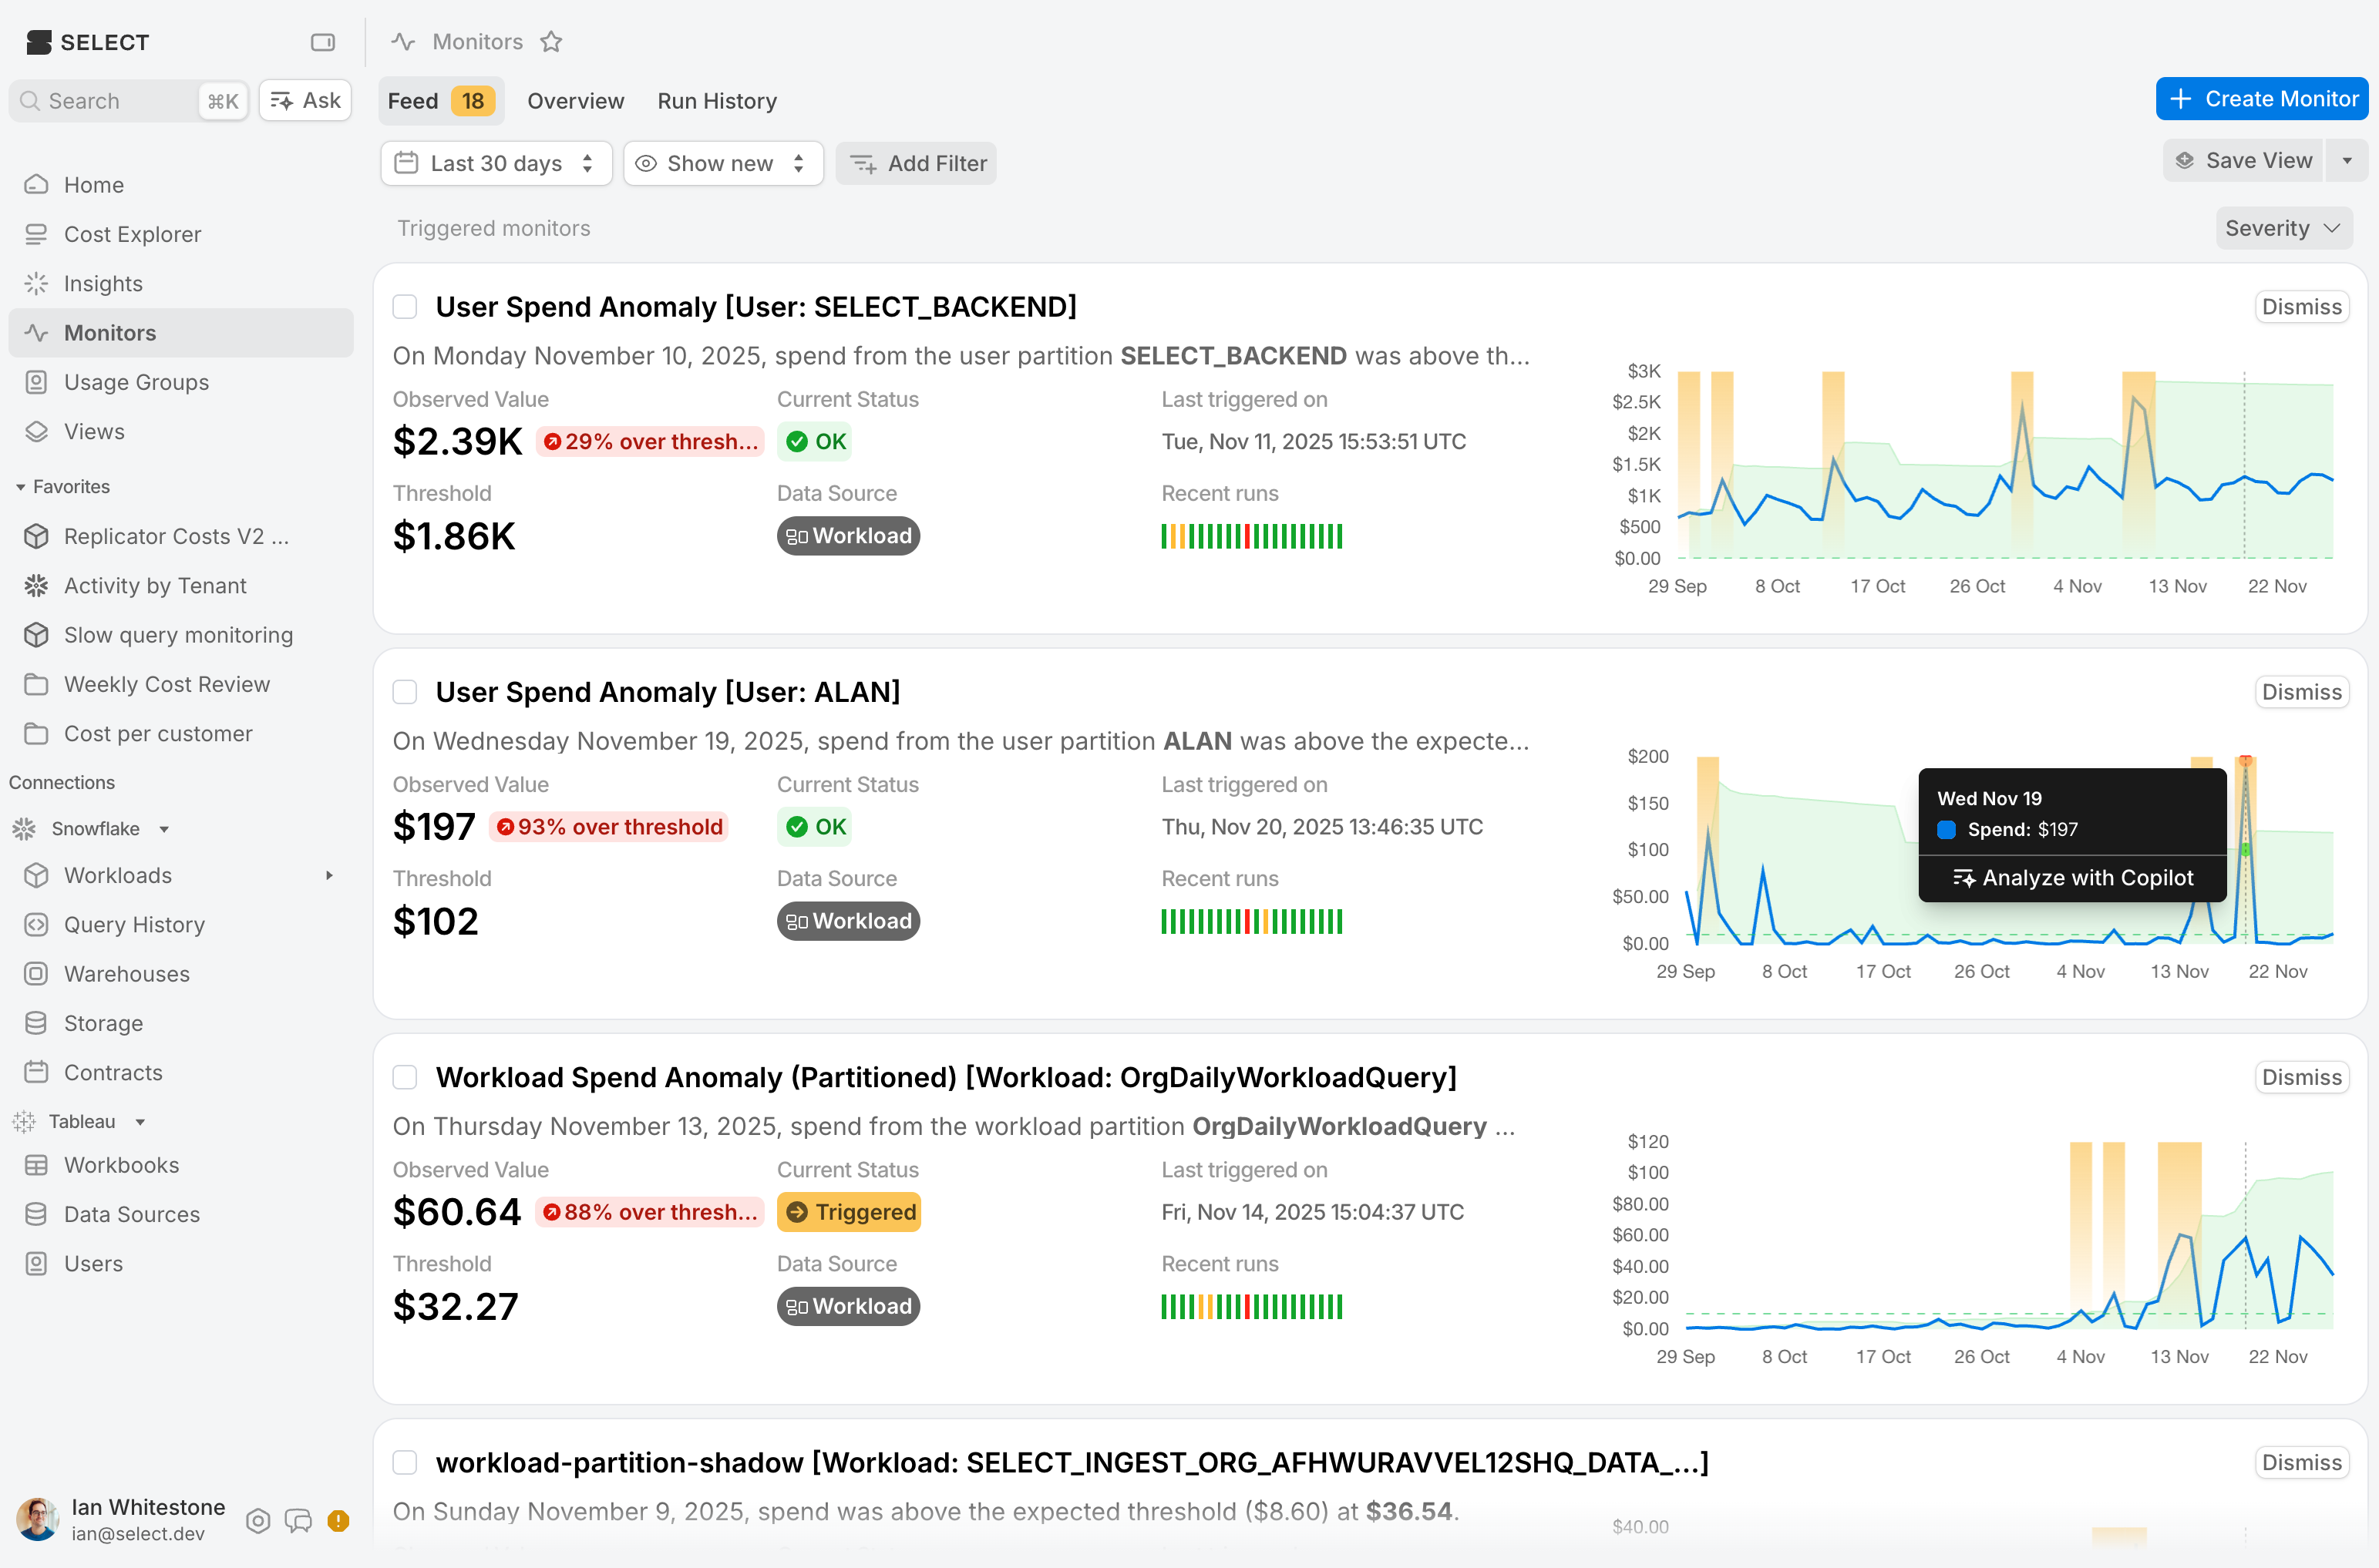Click the orange alert badge icon
Viewport: 2379px width, 1568px height.
coord(338,1521)
